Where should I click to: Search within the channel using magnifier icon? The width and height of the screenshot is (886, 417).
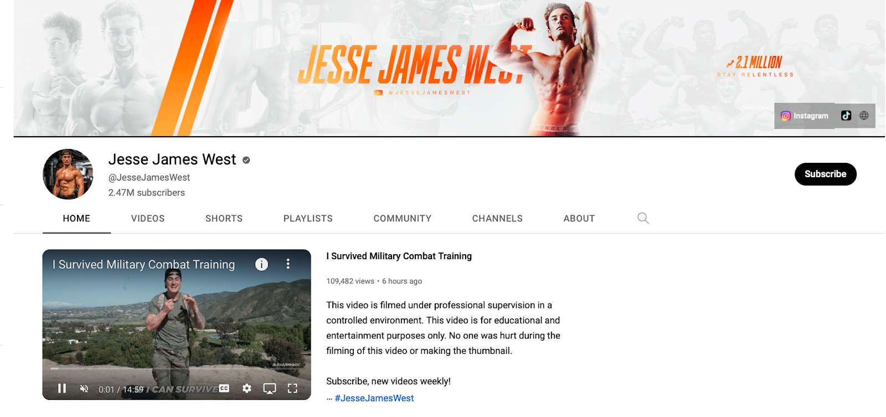pos(643,218)
